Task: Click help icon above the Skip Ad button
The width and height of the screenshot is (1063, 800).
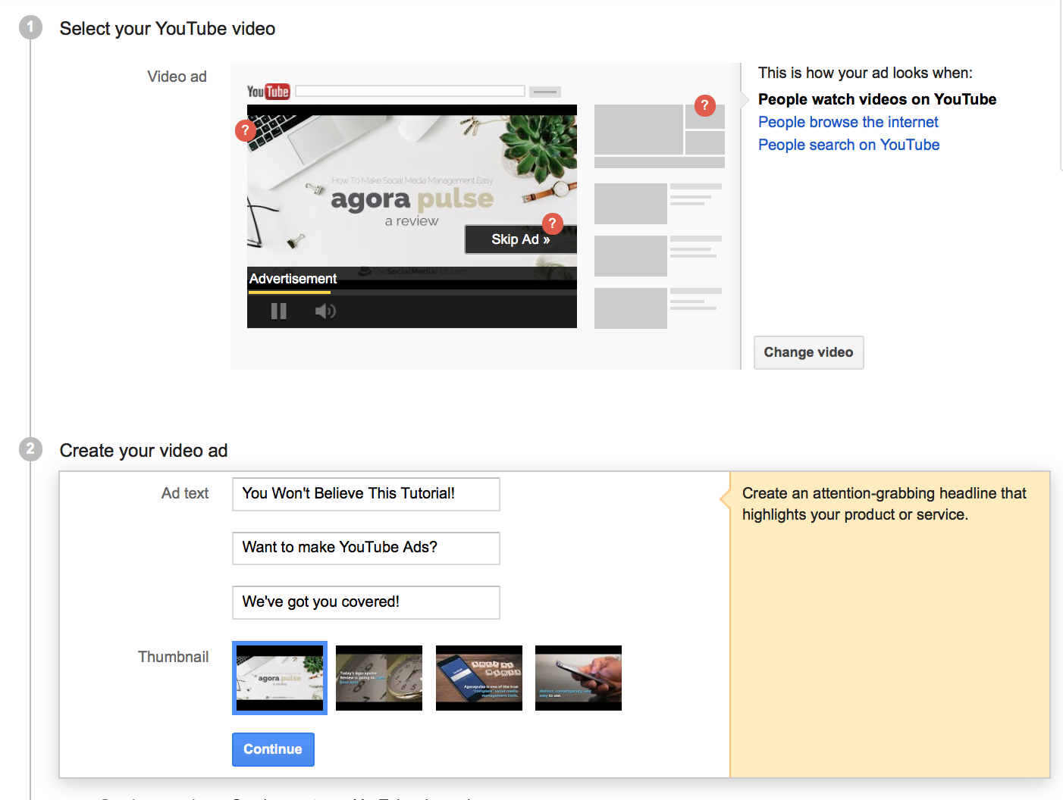Action: pos(552,223)
